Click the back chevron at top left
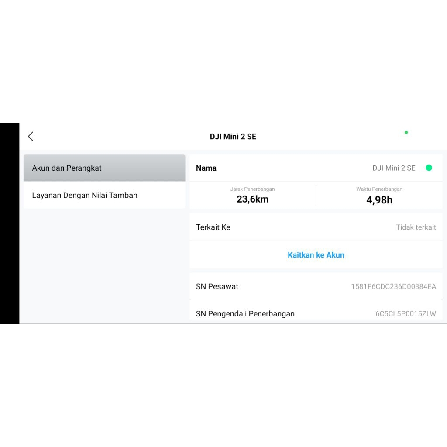Screen dimensions: 447x447 click(x=30, y=136)
